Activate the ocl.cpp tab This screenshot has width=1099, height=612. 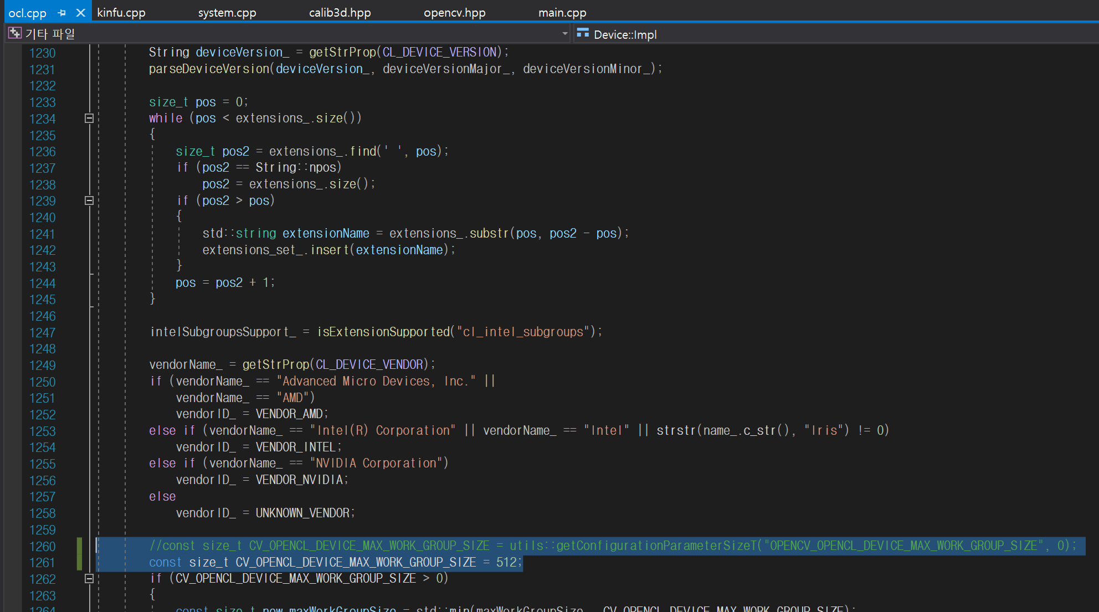(x=28, y=13)
